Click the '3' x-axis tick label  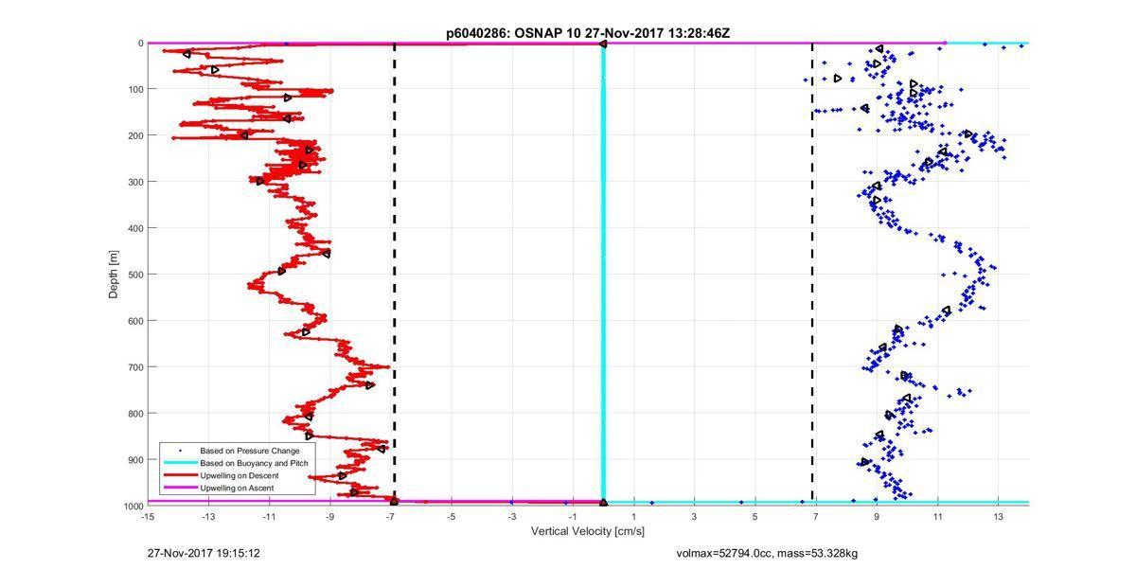694,517
